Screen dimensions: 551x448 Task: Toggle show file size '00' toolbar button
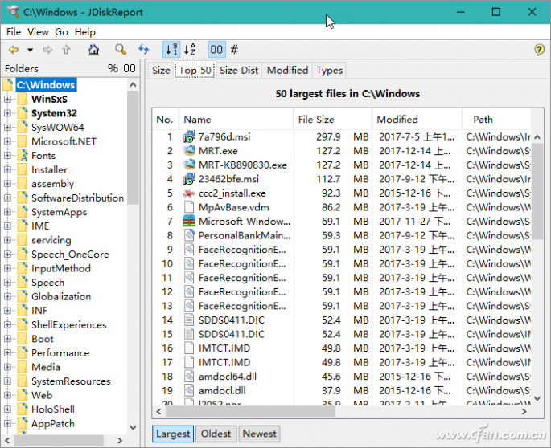216,50
